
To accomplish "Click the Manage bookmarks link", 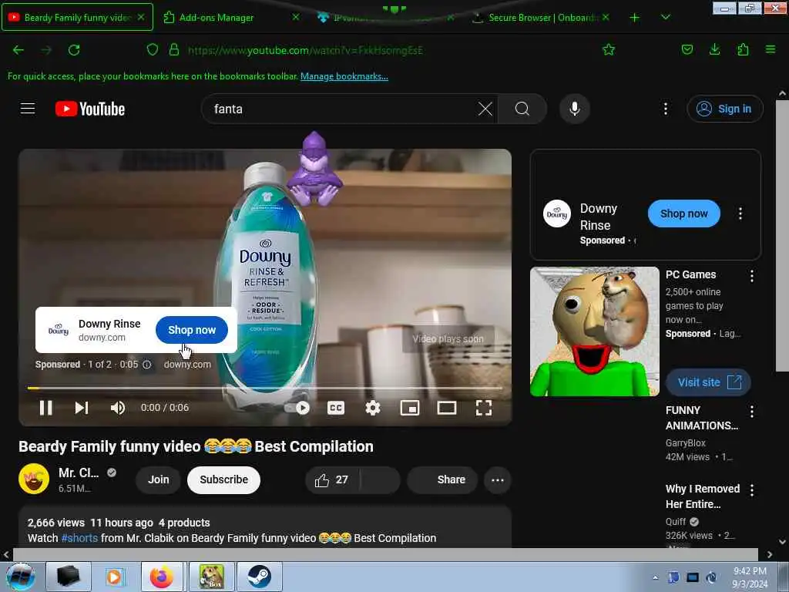I will tap(344, 76).
